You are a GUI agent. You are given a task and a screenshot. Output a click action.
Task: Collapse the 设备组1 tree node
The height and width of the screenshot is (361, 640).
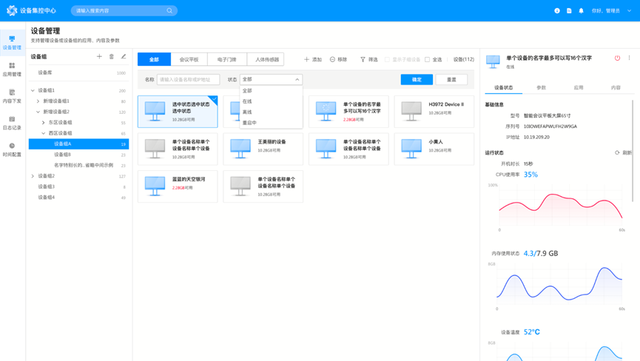click(x=33, y=90)
